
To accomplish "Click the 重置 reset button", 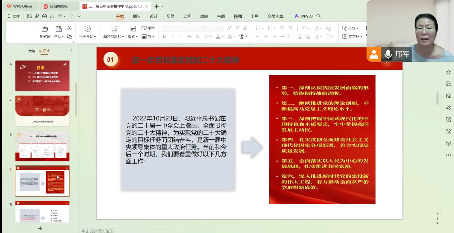I will click(x=148, y=28).
